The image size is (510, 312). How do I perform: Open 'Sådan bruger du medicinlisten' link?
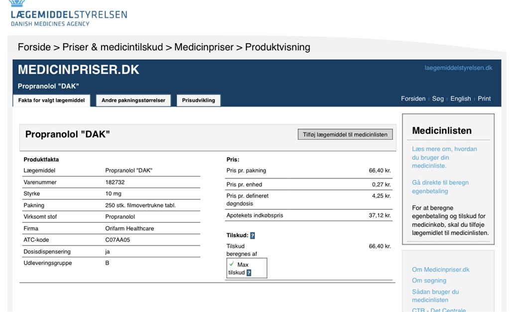[435, 296]
